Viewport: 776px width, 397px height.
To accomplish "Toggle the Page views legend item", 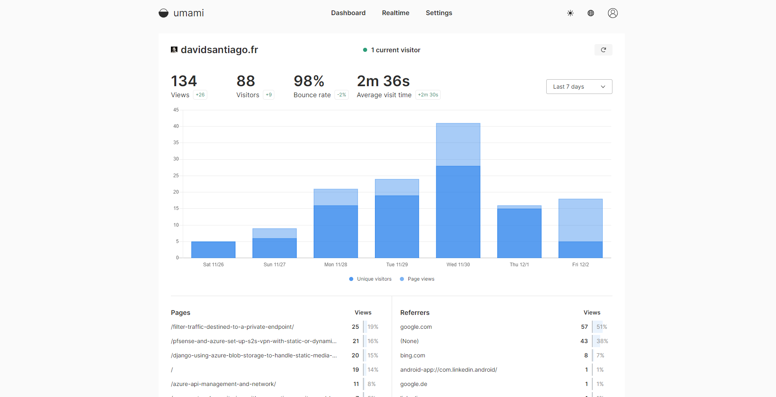I will pyautogui.click(x=417, y=279).
